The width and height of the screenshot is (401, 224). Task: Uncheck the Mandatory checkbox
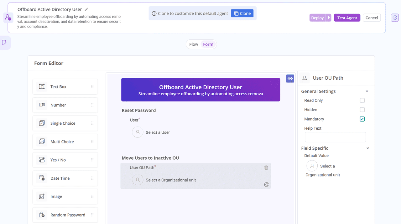[362, 119]
